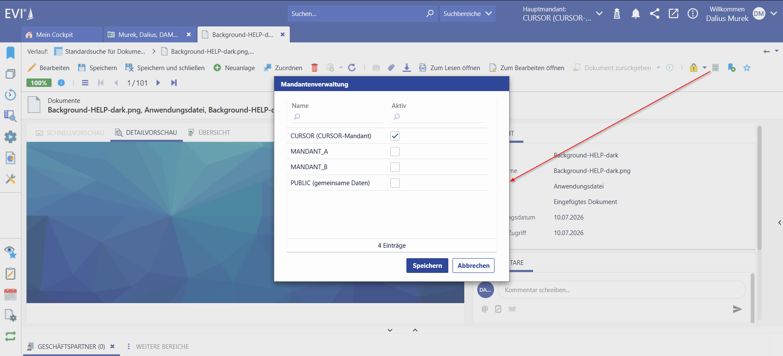Click the refresh icon in toolbar
The image size is (783, 356).
pyautogui.click(x=352, y=68)
